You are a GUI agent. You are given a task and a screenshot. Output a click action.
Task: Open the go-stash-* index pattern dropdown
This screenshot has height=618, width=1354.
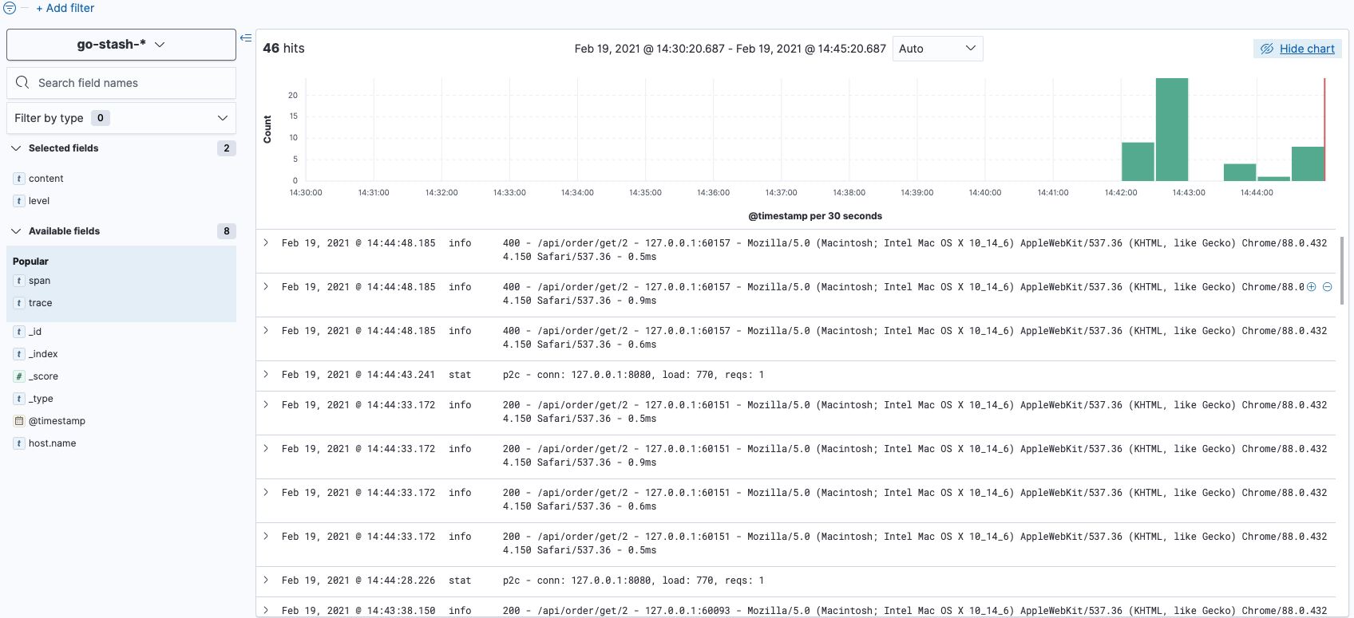pyautogui.click(x=121, y=45)
